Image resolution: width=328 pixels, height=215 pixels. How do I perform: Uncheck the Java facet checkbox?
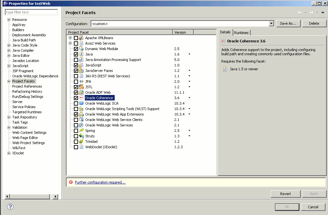point(76,54)
